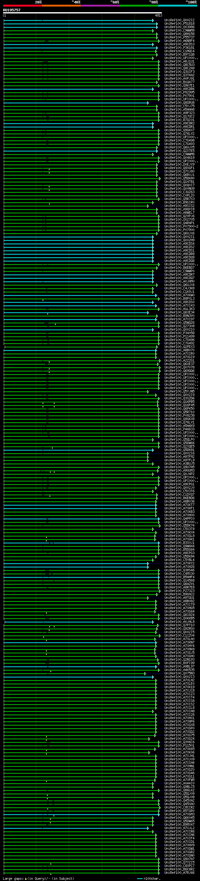The height and width of the screenshot is (881, 200).
Task: Open hit UniRef100_P51818
Action: (x=179, y=24)
